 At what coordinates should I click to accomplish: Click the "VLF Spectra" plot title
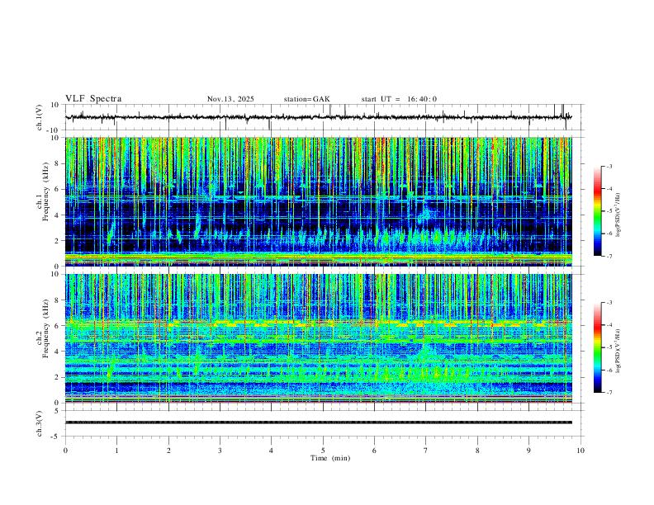point(93,99)
